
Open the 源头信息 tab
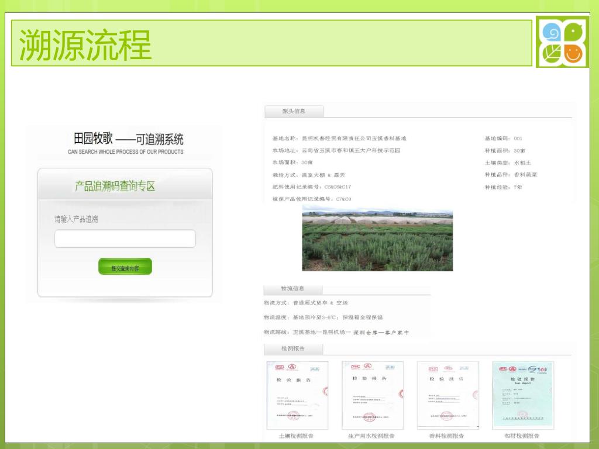coord(294,111)
